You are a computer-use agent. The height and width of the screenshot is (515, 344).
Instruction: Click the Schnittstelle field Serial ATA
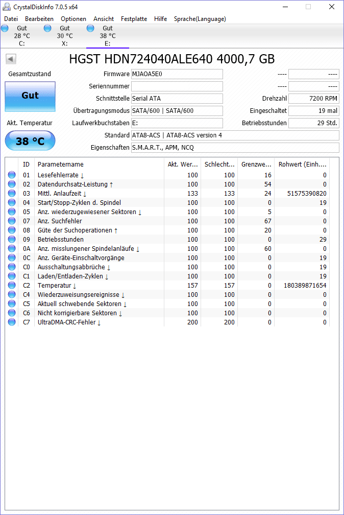(x=177, y=99)
